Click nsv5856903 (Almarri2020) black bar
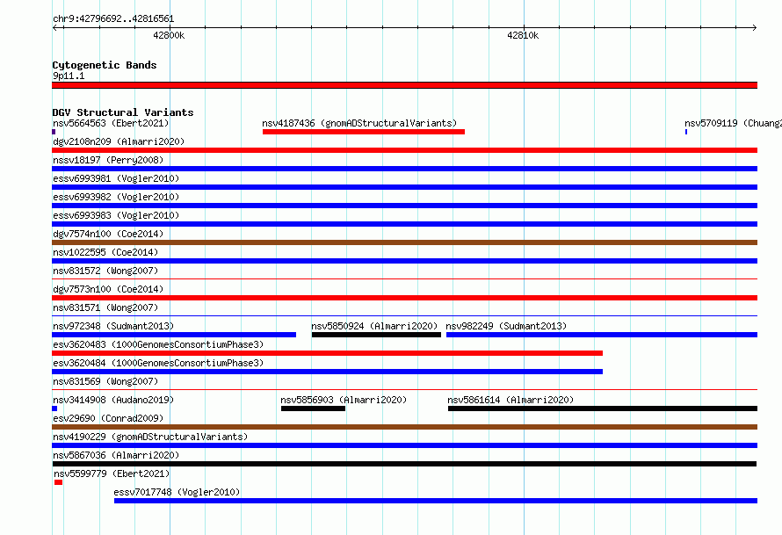Viewport: 782px width, 535px height. pyautogui.click(x=313, y=408)
